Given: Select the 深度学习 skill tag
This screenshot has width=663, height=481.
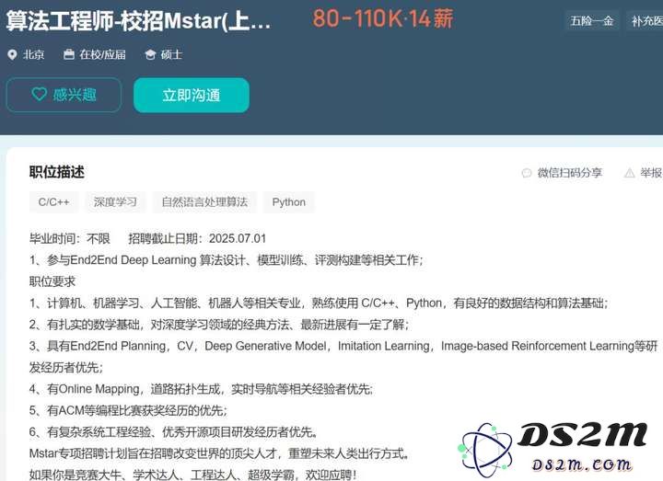Looking at the screenshot, I should (x=115, y=201).
